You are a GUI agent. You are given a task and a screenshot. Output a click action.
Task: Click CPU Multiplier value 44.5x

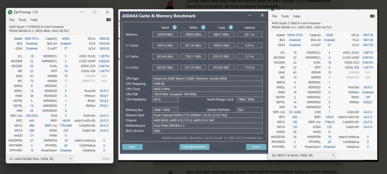point(165,100)
